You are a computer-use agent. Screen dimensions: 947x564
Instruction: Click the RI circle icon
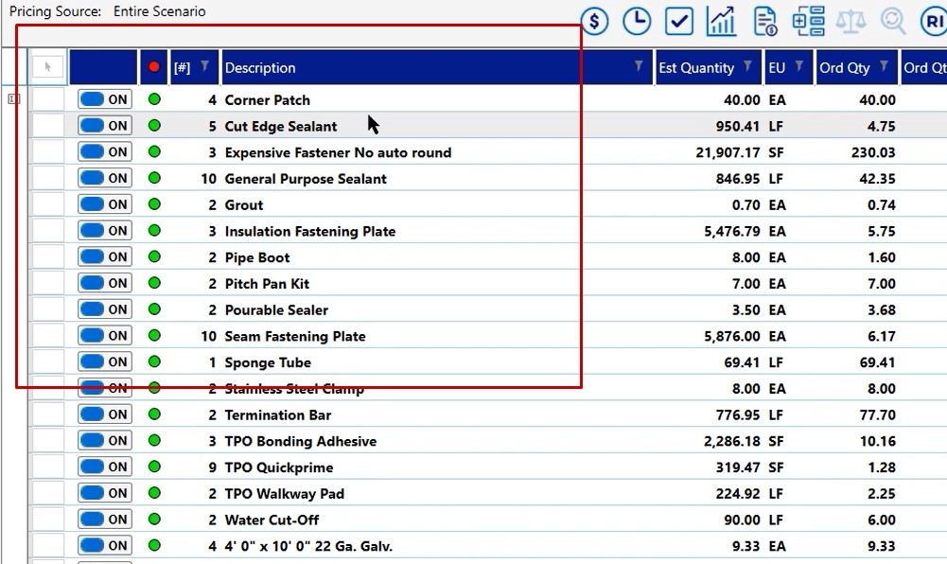pyautogui.click(x=933, y=21)
